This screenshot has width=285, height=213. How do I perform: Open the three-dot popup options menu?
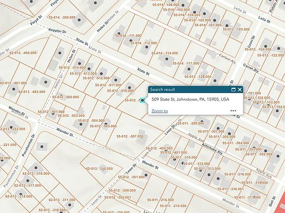[233, 110]
